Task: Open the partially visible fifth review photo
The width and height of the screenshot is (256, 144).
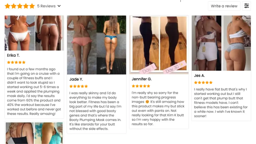Action: pos(34,133)
